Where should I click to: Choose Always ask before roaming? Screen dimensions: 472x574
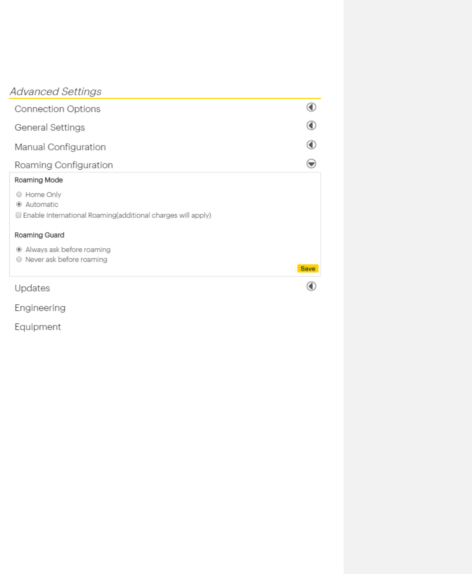[19, 250]
